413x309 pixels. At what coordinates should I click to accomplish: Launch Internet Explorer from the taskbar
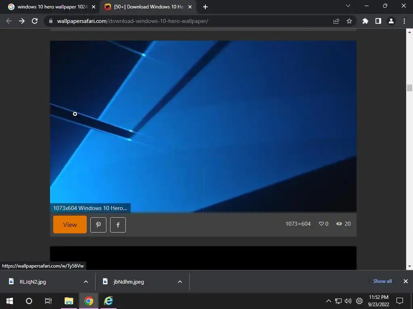108,301
